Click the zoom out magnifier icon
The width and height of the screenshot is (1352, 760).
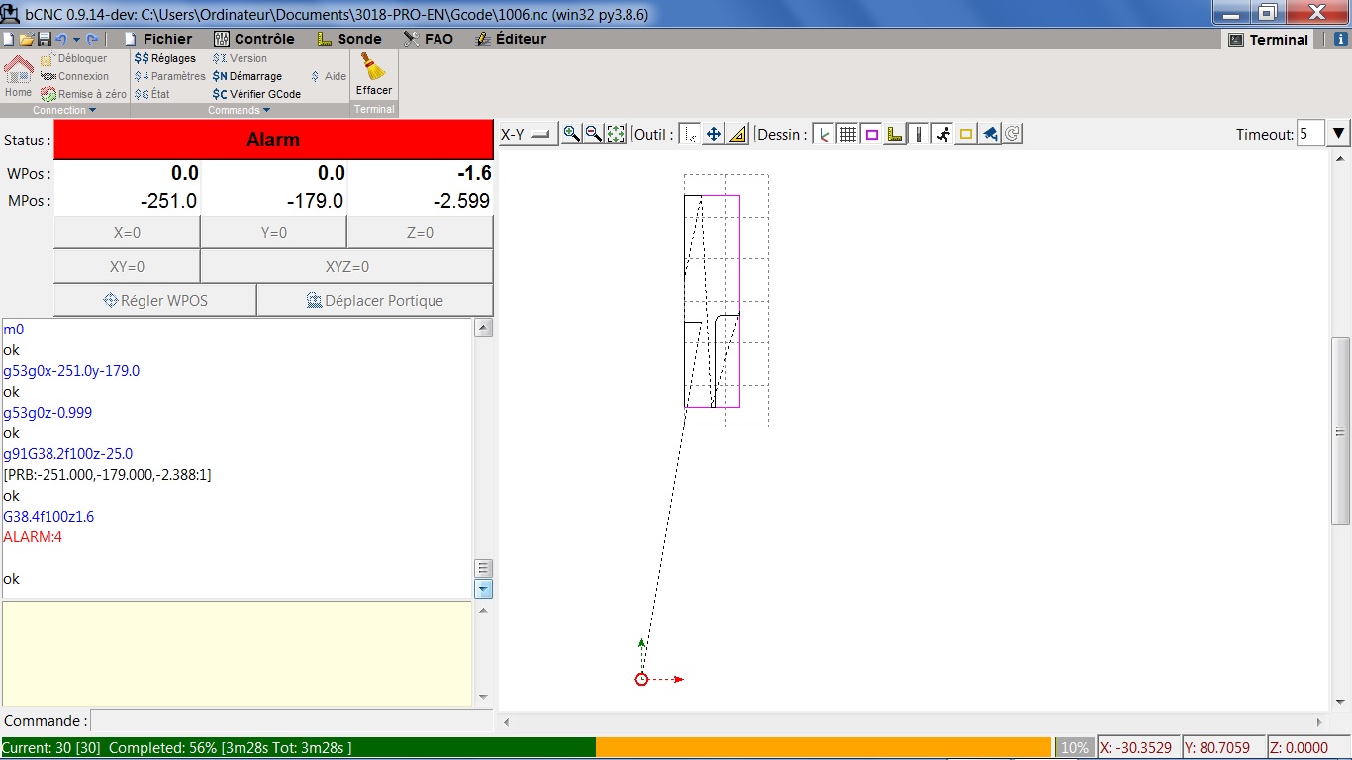click(x=594, y=134)
